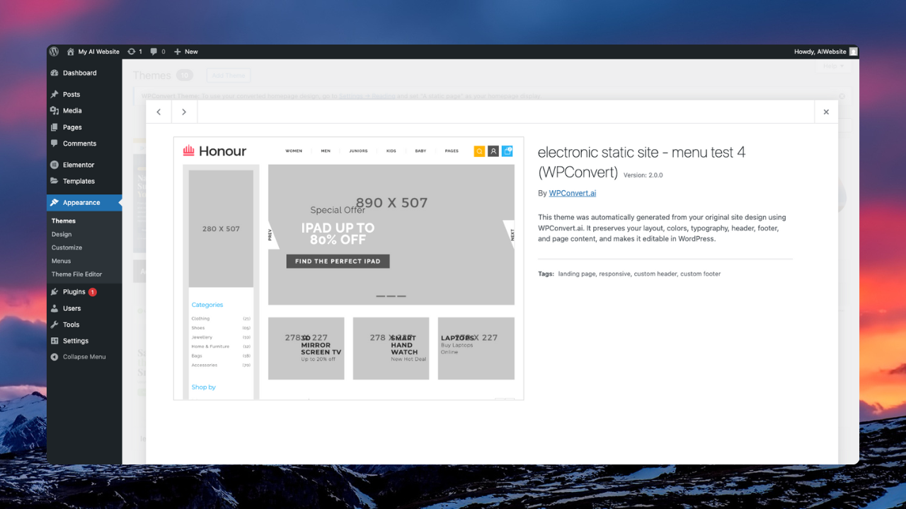Open the WPConvert.ai author link
906x509 pixels.
573,193
